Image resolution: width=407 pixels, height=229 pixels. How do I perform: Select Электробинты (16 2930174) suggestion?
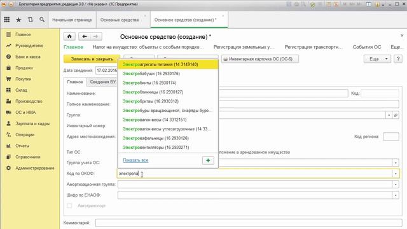tap(168, 83)
